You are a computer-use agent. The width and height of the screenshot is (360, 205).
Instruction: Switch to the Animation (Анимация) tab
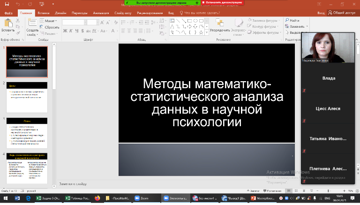(102, 13)
